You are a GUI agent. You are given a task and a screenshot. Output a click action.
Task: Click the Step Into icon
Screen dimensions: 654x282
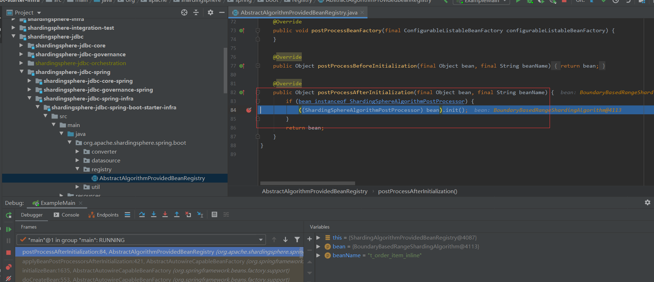coord(154,214)
